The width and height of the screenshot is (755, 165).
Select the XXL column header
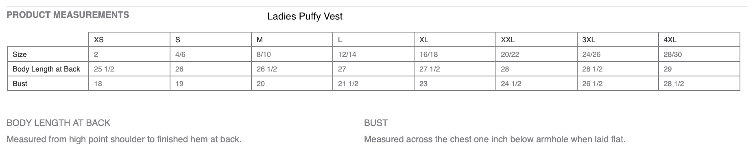click(508, 40)
